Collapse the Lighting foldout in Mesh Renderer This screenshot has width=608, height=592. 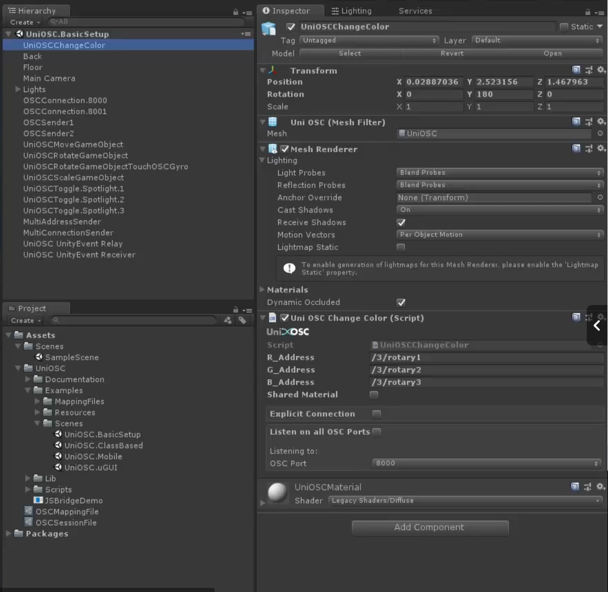pyautogui.click(x=262, y=160)
